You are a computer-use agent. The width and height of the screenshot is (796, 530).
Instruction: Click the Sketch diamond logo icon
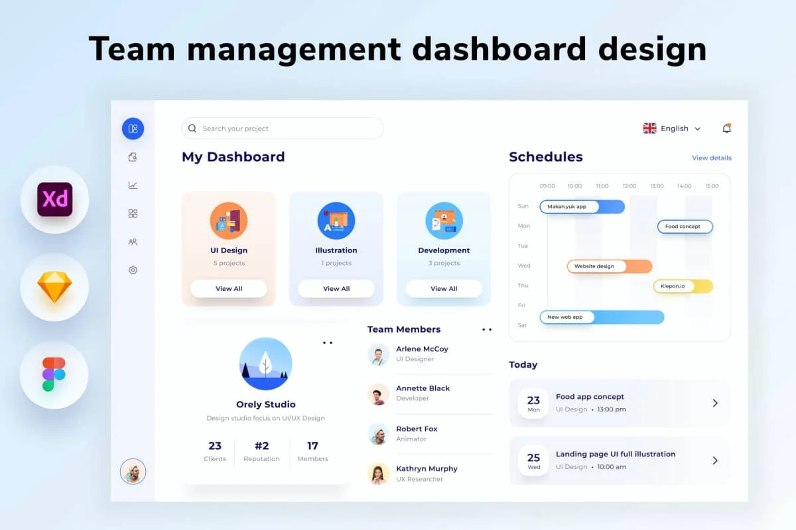tap(54, 288)
